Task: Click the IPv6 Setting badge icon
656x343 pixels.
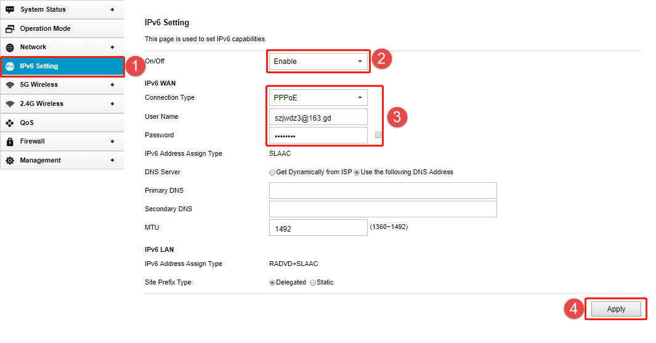Action: 10,67
